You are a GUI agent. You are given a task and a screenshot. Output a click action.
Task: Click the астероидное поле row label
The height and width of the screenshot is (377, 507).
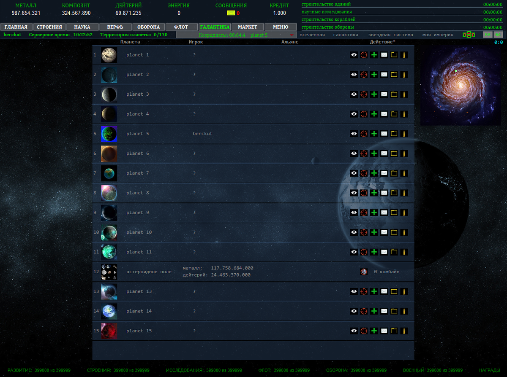(x=149, y=272)
